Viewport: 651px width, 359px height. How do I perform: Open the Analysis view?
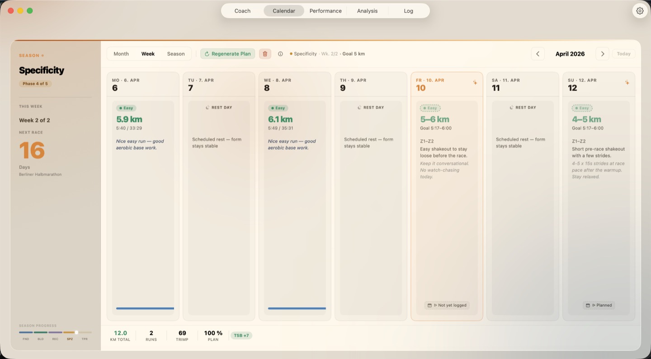367,10
